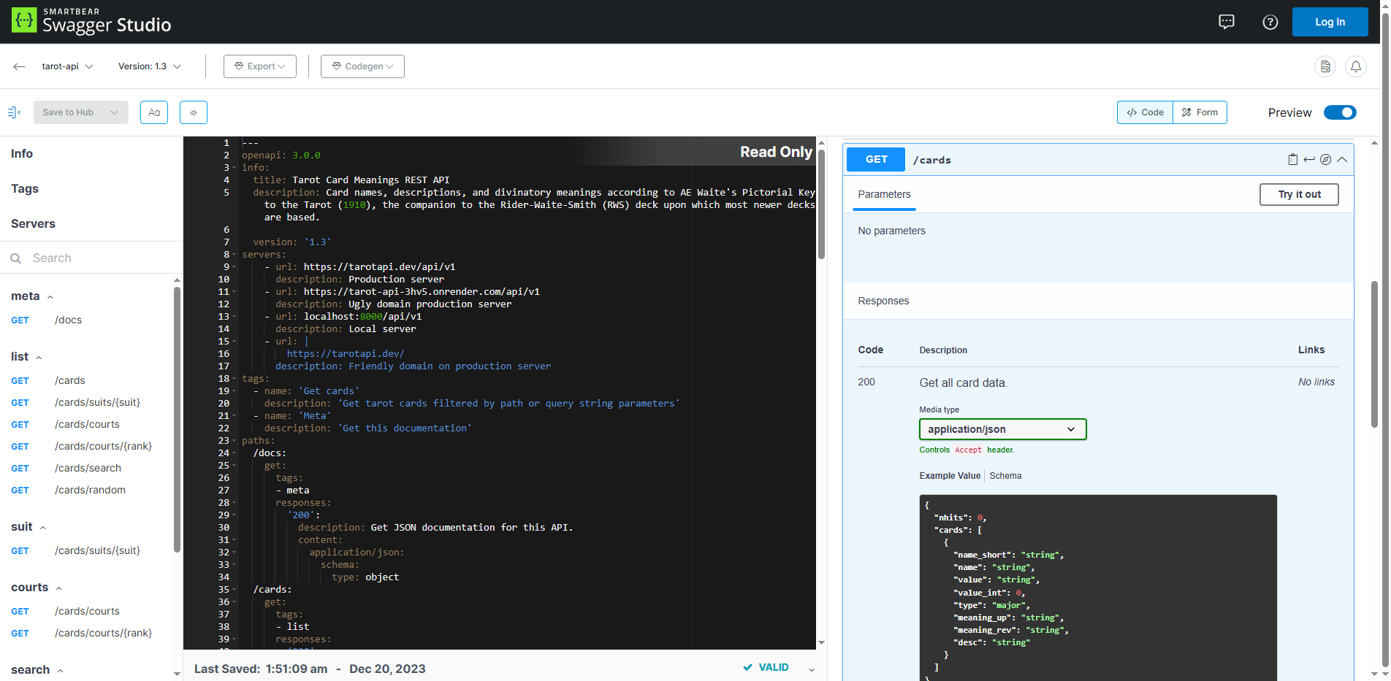Click the code editor vertical scrollbar
Screen dimensions: 1391x681
click(x=821, y=204)
